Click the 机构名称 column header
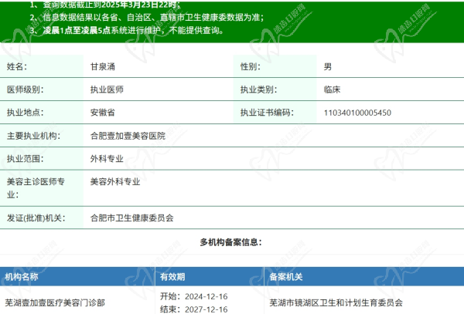This screenshot has width=464, height=314. [22, 277]
